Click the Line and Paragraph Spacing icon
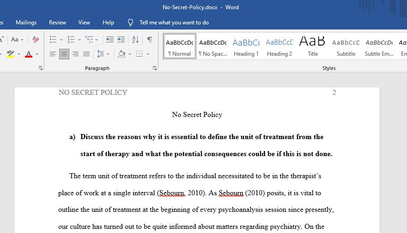 (x=100, y=54)
